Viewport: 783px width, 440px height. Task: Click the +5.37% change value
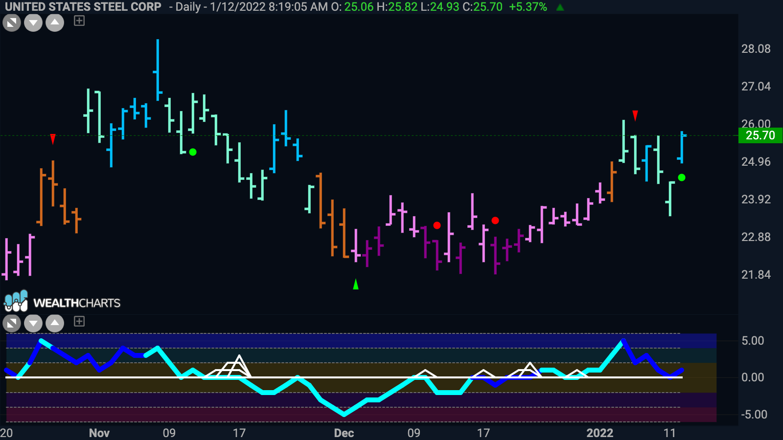(x=528, y=7)
